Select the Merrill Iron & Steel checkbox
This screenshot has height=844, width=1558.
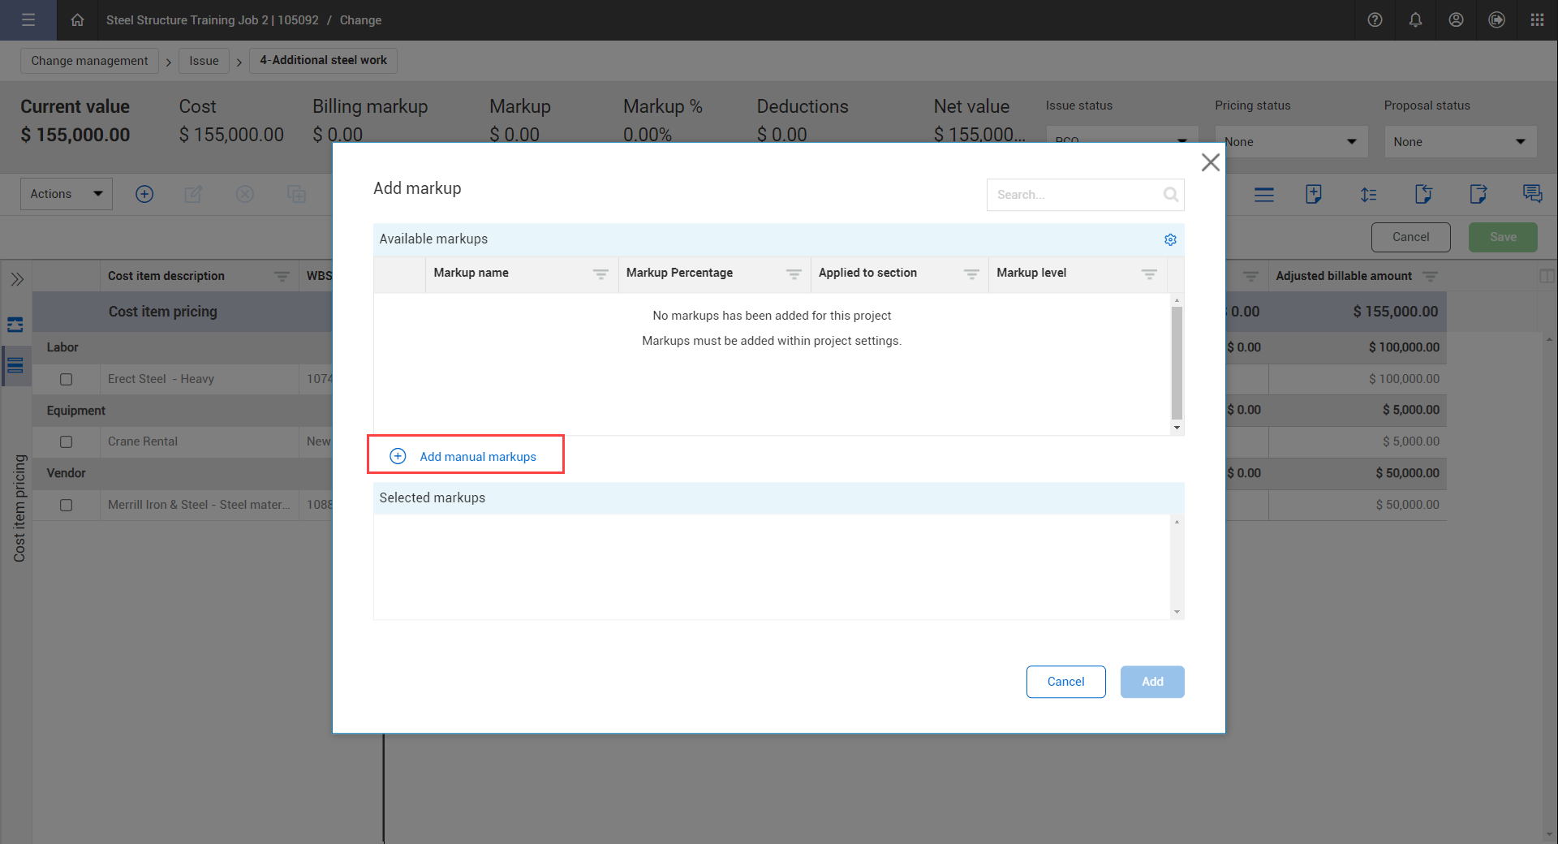[x=67, y=505]
